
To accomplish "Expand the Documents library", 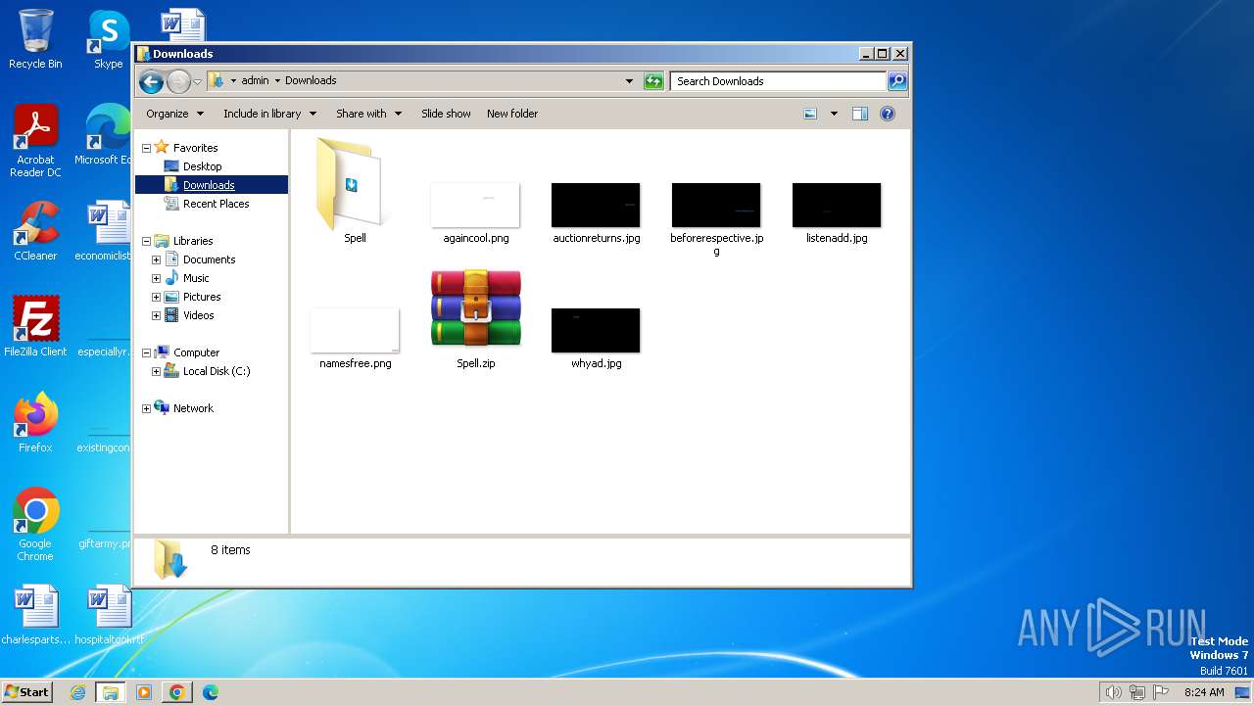I will [x=157, y=259].
